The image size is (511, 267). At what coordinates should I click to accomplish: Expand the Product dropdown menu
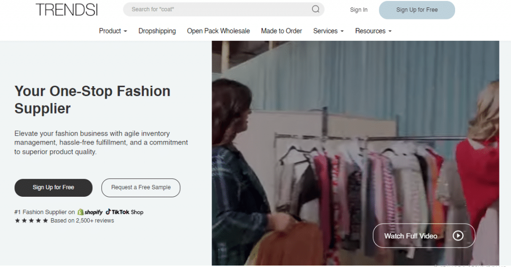click(113, 31)
